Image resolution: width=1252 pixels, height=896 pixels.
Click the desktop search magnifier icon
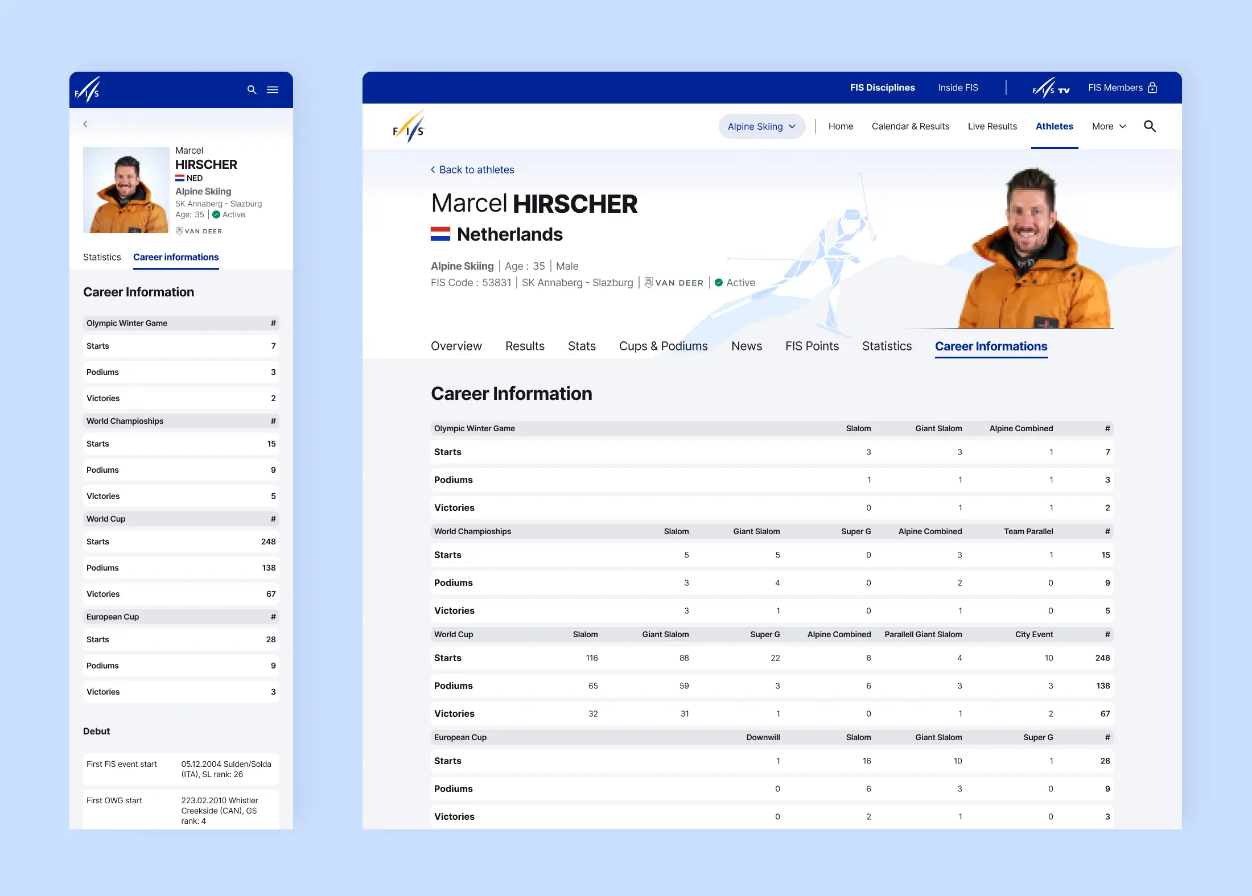pyautogui.click(x=1150, y=126)
